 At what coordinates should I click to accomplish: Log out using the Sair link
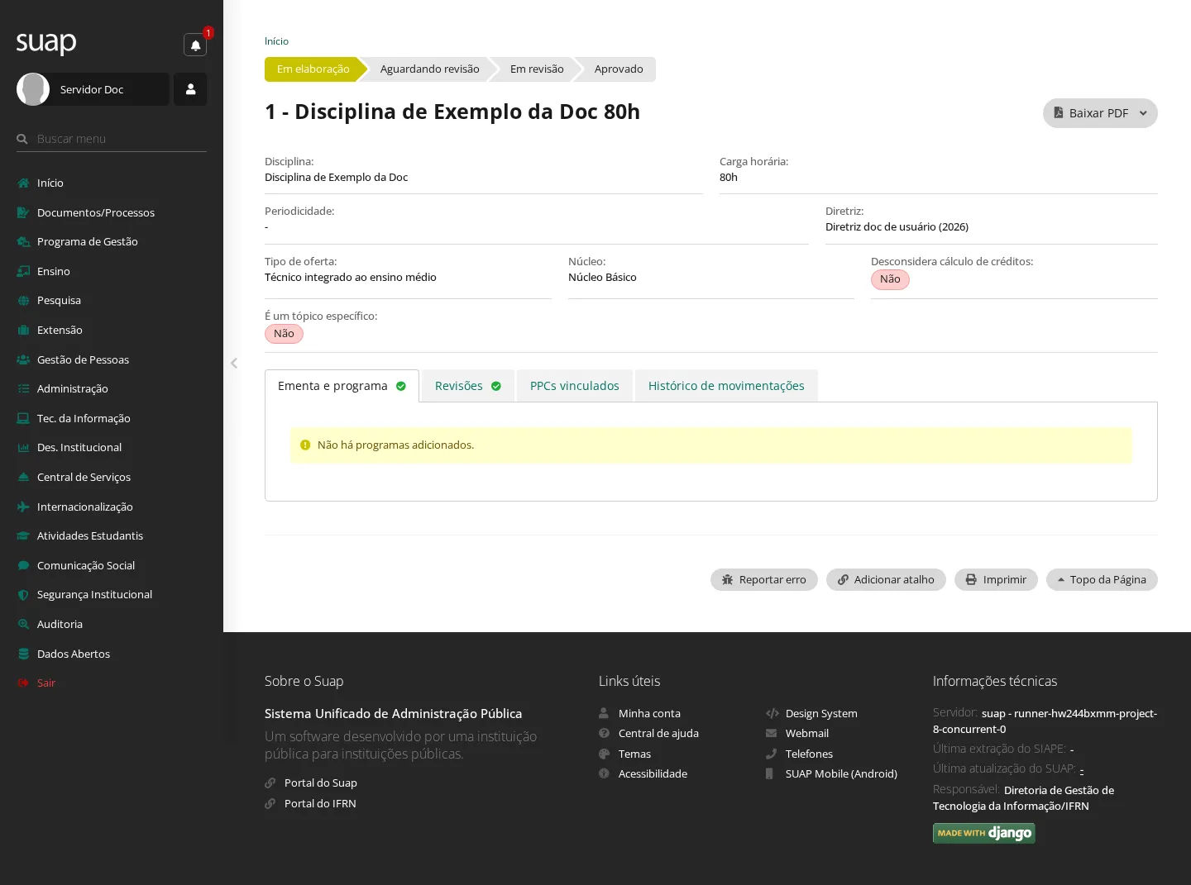coord(46,683)
